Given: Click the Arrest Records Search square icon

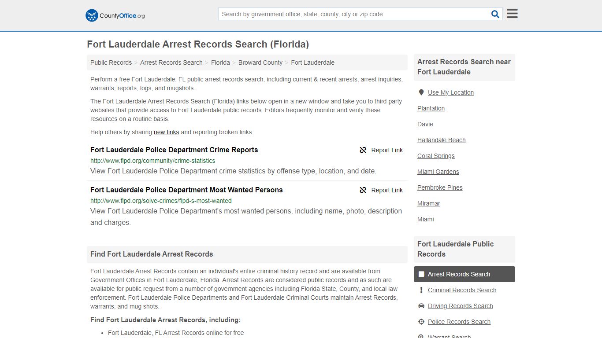Looking at the screenshot, I should point(421,274).
